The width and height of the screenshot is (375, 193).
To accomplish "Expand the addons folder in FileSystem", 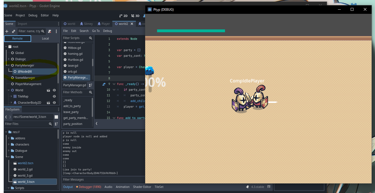I will (x=9, y=138).
